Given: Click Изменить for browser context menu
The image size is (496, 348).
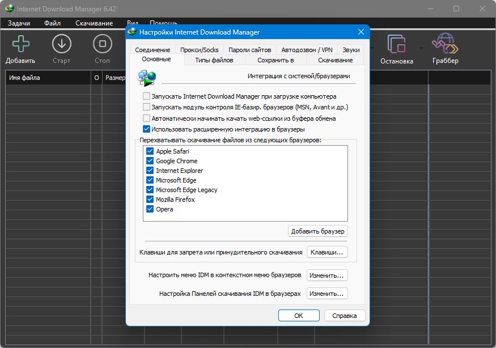Looking at the screenshot, I should coord(327,275).
